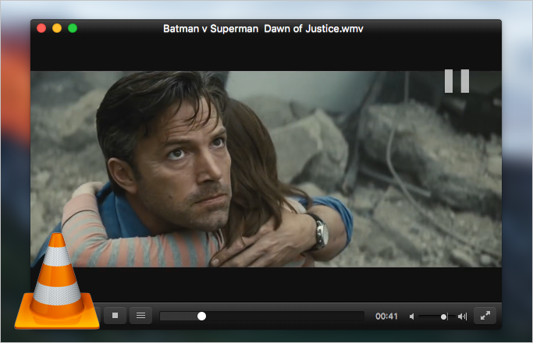This screenshot has height=343, width=533.
Task: Toggle fullscreen with the arrows button
Action: point(485,316)
